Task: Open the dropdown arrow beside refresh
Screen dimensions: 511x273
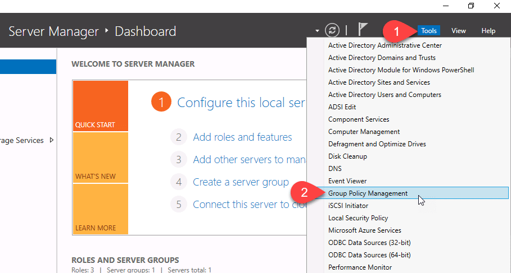Action: pyautogui.click(x=318, y=31)
